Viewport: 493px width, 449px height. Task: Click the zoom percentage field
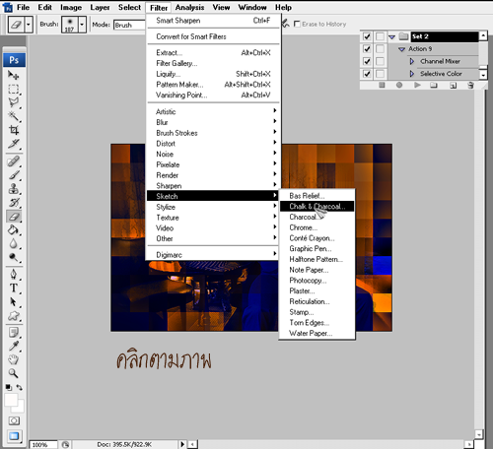coord(43,444)
